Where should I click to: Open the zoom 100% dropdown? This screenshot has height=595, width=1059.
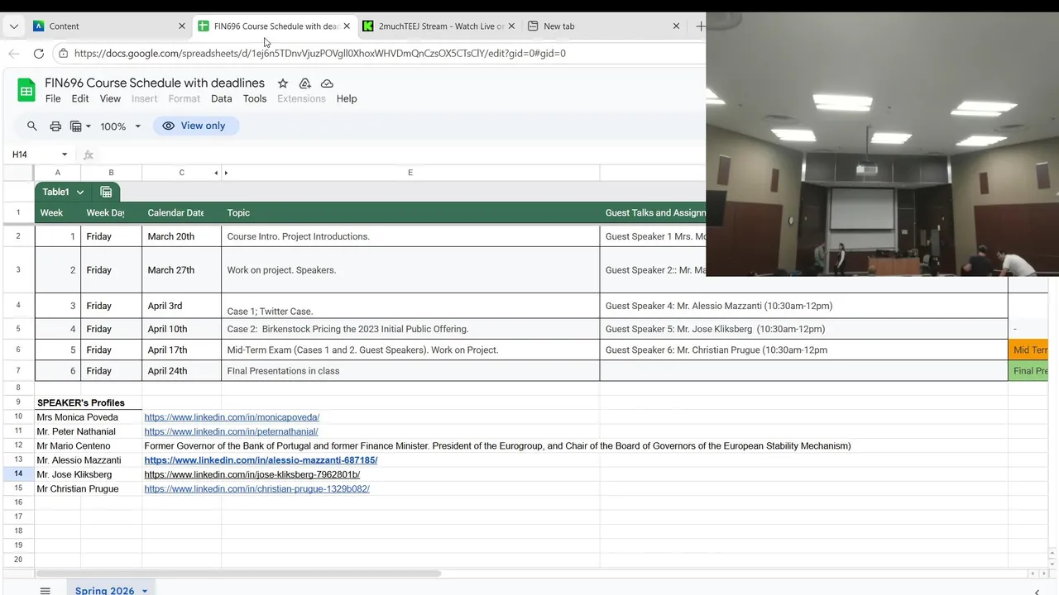[121, 126]
